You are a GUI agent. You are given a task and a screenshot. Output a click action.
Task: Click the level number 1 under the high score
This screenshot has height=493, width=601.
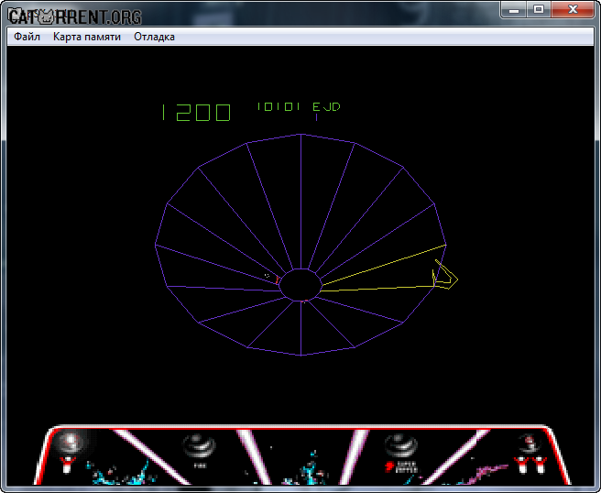316,117
